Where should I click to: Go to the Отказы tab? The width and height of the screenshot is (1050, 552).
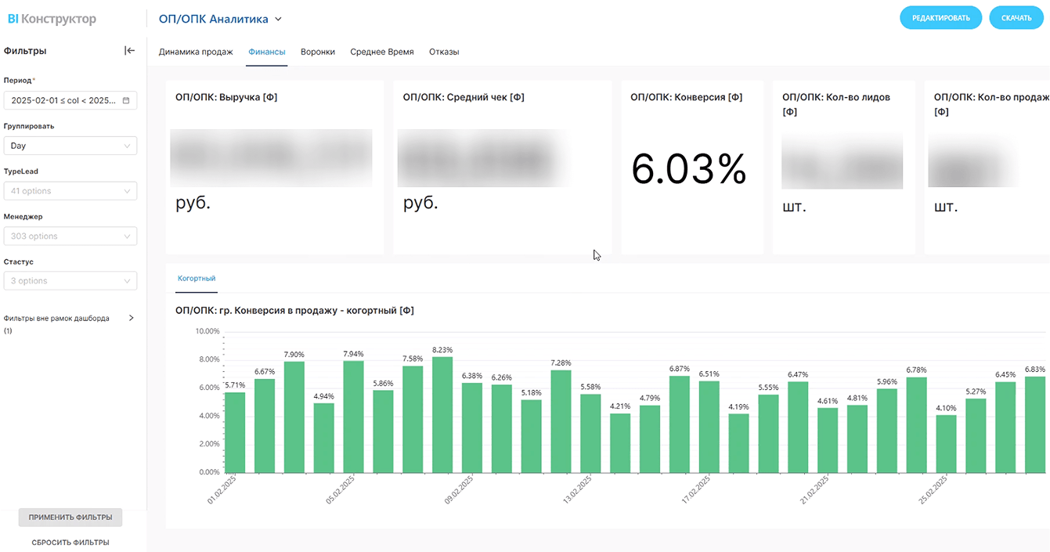click(444, 52)
